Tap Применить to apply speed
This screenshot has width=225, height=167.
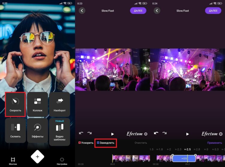pyautogui.click(x=214, y=143)
